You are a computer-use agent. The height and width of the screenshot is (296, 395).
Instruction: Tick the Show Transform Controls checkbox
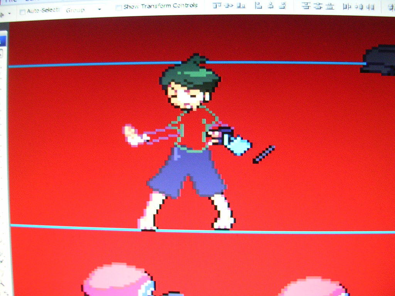(x=118, y=7)
